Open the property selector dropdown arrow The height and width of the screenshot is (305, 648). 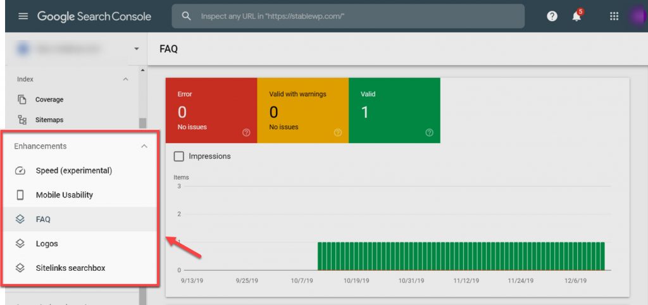(x=137, y=49)
